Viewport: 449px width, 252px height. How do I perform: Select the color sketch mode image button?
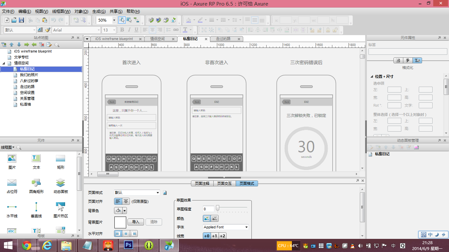[207, 219]
